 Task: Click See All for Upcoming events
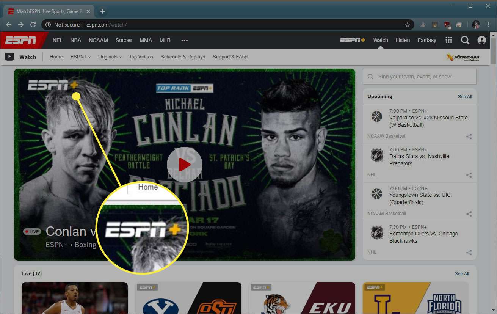click(465, 97)
